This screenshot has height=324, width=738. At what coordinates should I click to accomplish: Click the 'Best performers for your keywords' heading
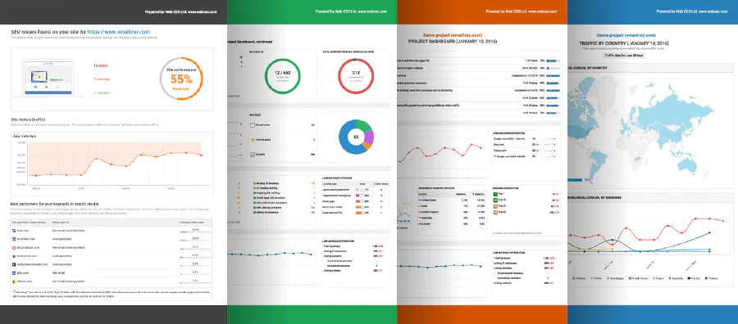[x=55, y=204]
